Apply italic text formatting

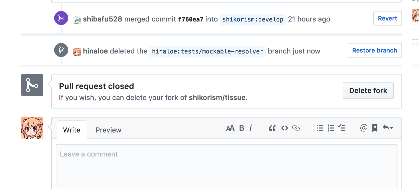point(251,128)
